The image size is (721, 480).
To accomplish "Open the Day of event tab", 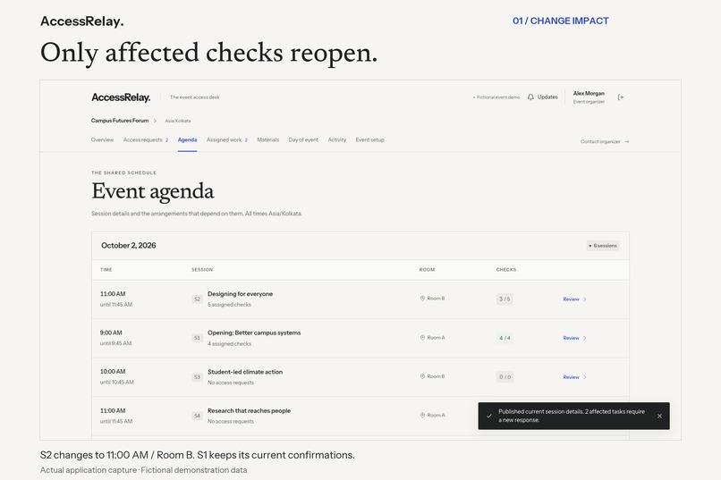I will pyautogui.click(x=303, y=139).
